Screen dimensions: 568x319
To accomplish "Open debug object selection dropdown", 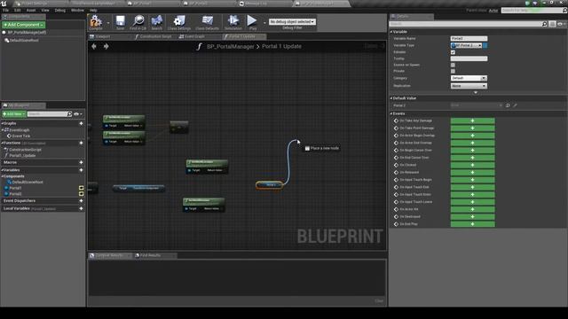I will click(x=292, y=21).
